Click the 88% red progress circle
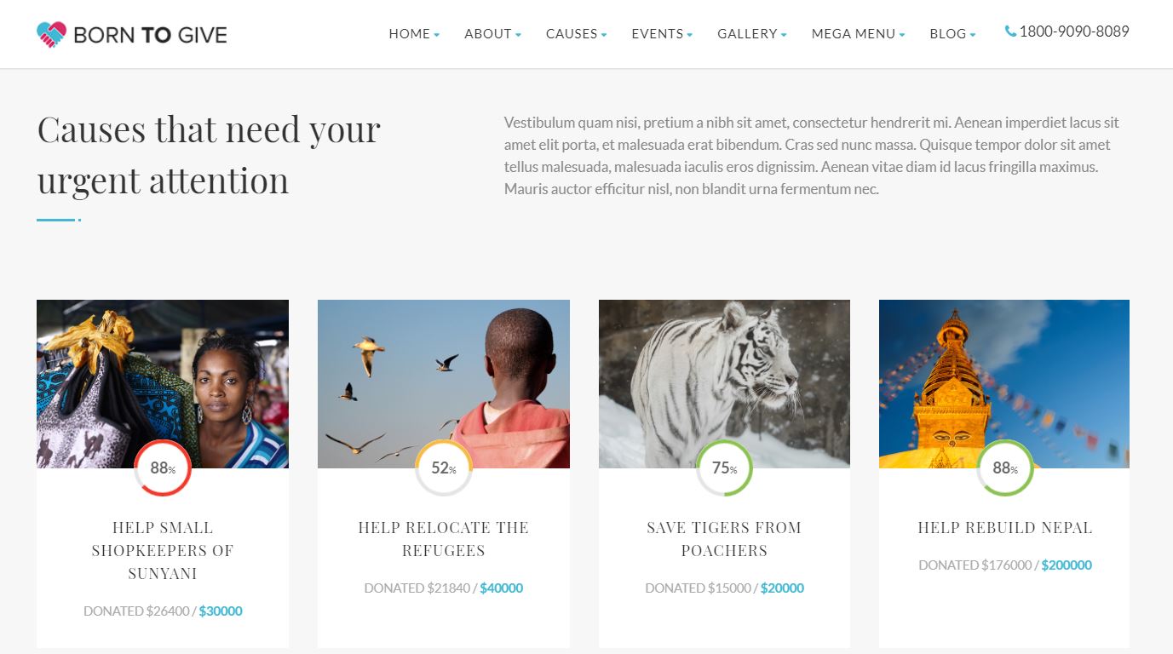1173x654 pixels. point(163,468)
